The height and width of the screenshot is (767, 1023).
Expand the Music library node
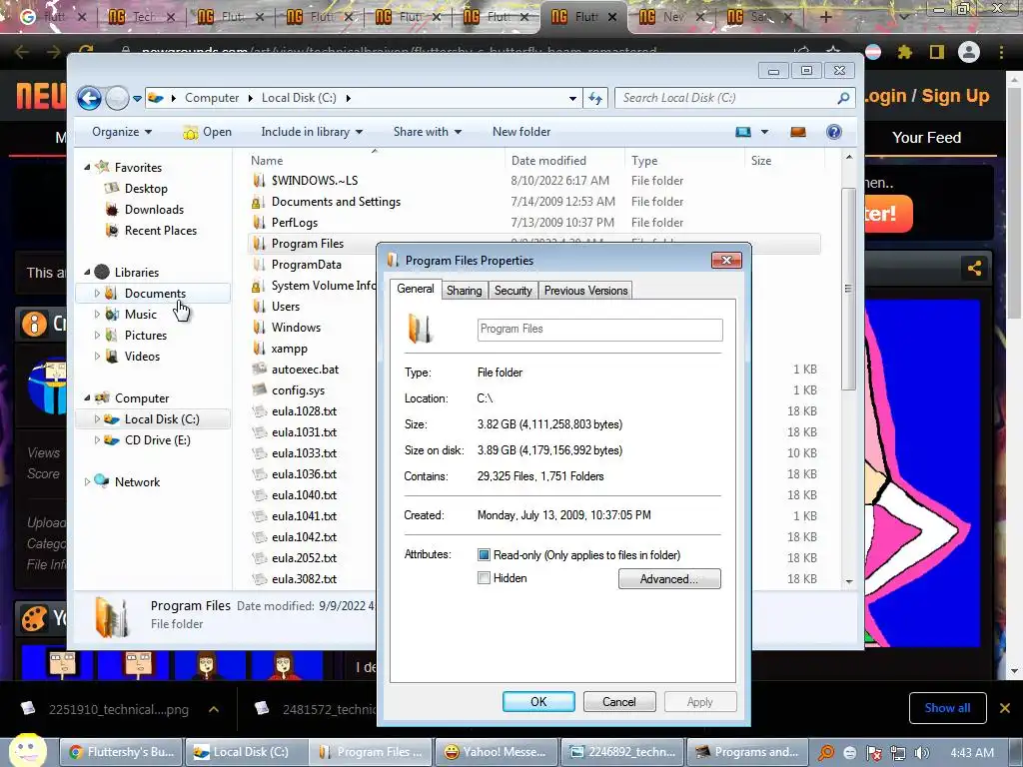tap(97, 315)
